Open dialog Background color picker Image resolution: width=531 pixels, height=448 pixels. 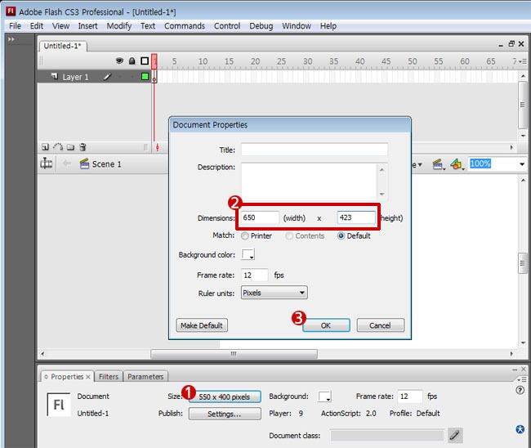[248, 254]
